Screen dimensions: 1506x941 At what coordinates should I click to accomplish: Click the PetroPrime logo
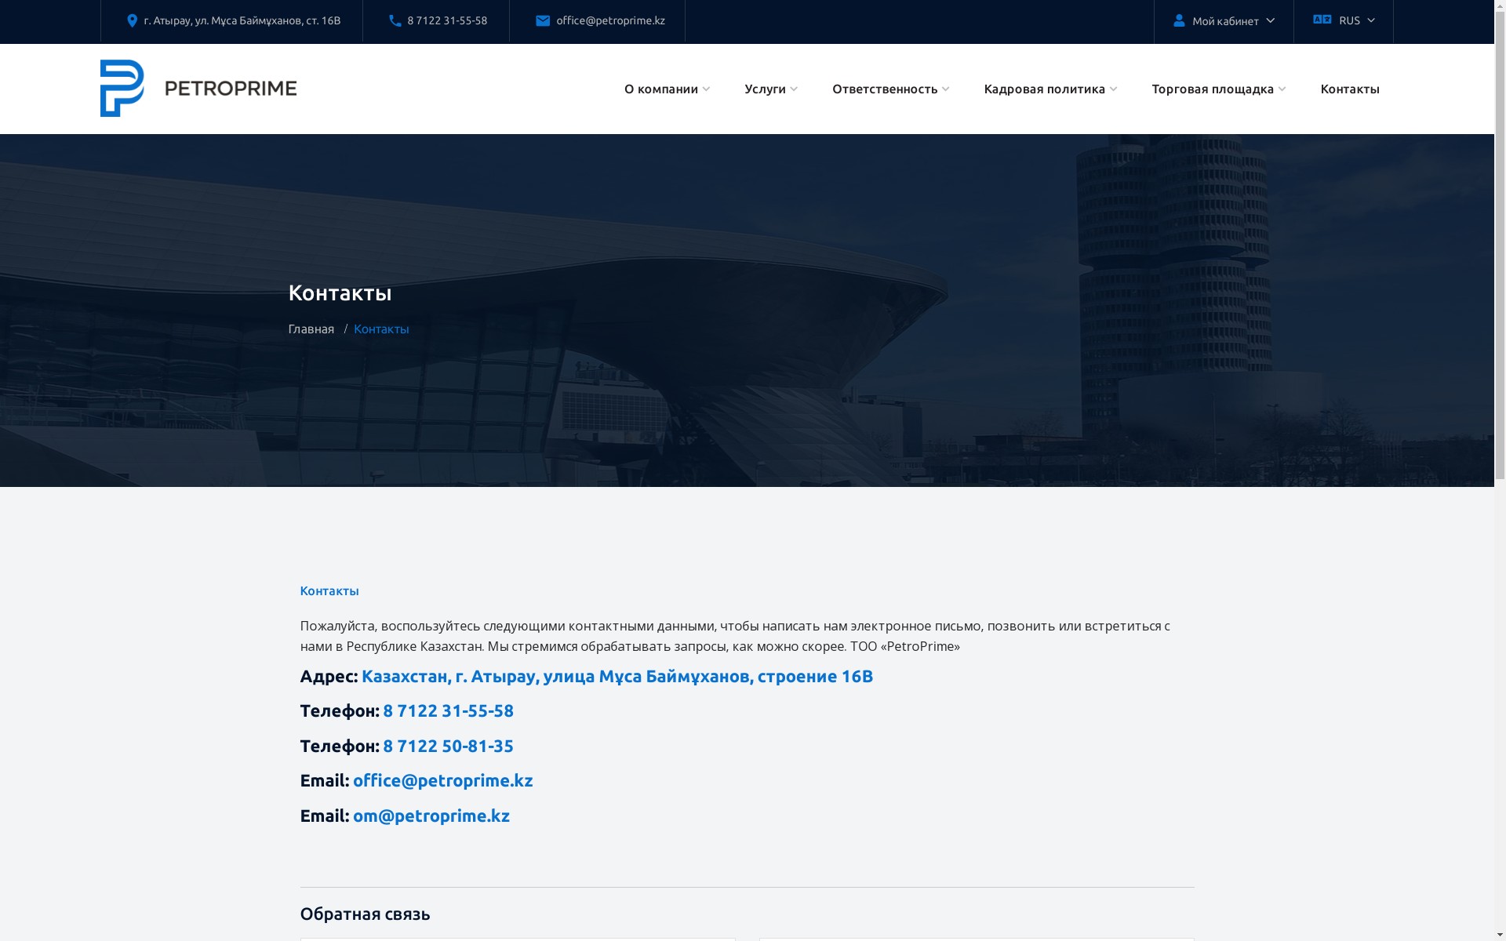(x=198, y=89)
